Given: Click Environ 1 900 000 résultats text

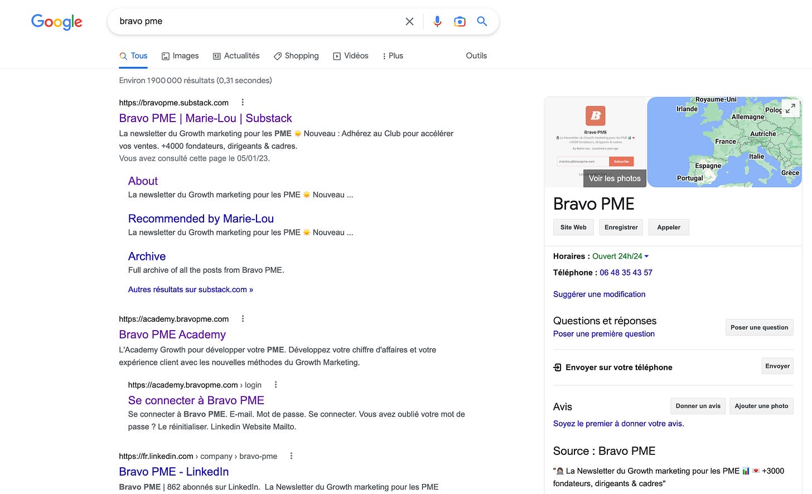Looking at the screenshot, I should [195, 80].
